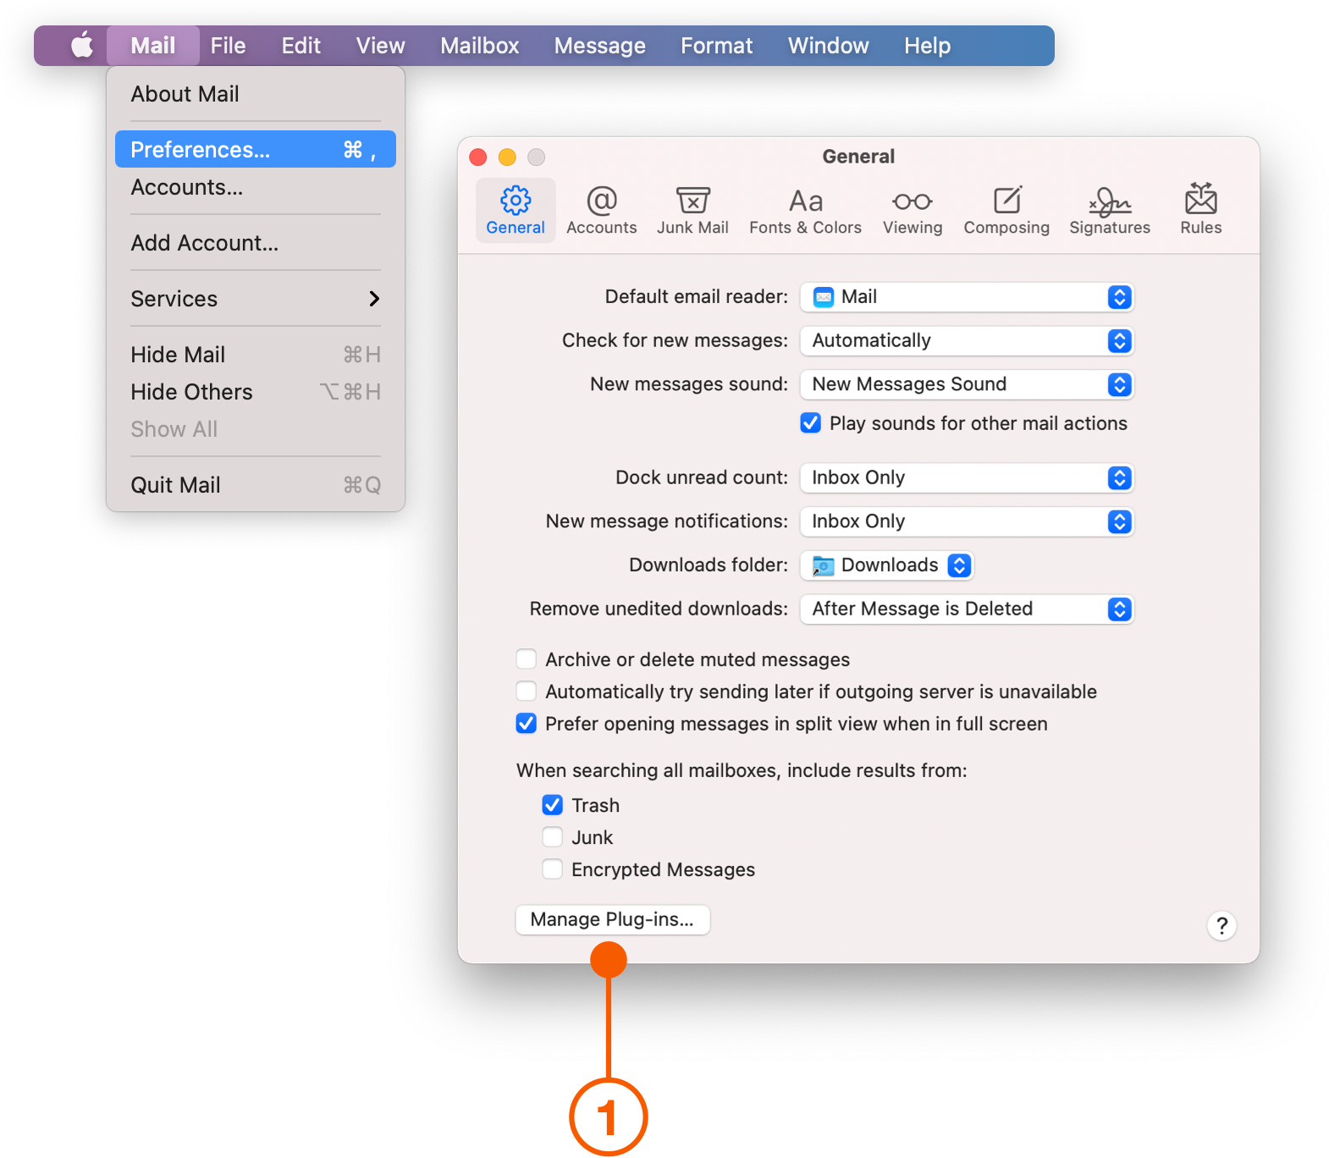Open the Help menu
This screenshot has width=1329, height=1158.
[x=928, y=45]
